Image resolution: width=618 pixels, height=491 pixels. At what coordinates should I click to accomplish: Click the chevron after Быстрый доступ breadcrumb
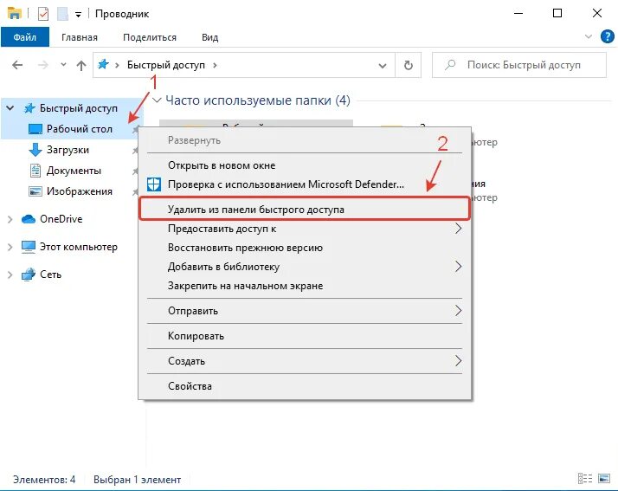[215, 65]
